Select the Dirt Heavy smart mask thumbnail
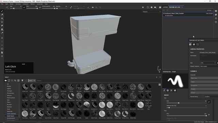This screenshot has height=123, width=218. click(94, 87)
